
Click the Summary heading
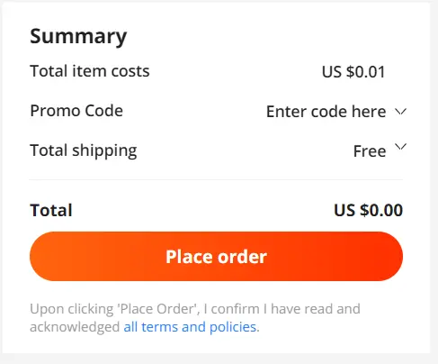point(78,37)
